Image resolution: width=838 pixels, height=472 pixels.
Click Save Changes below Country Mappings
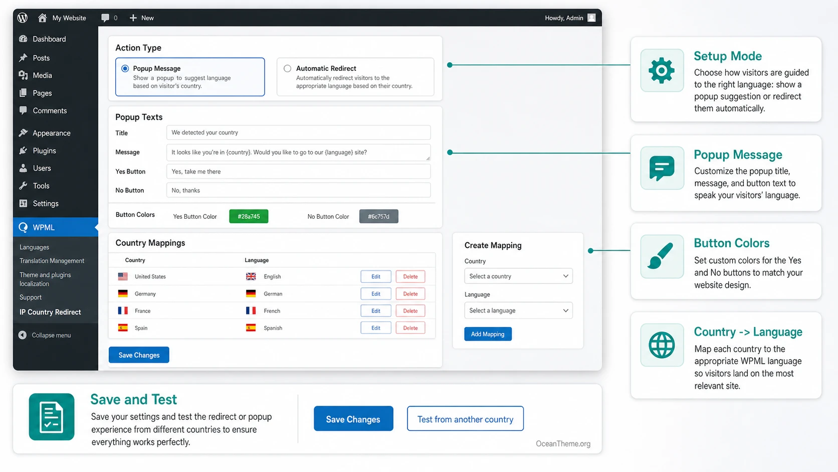click(x=139, y=355)
